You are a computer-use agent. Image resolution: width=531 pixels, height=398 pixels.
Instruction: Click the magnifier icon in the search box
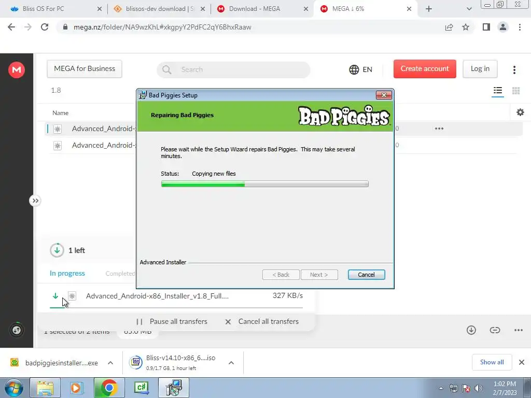click(166, 70)
